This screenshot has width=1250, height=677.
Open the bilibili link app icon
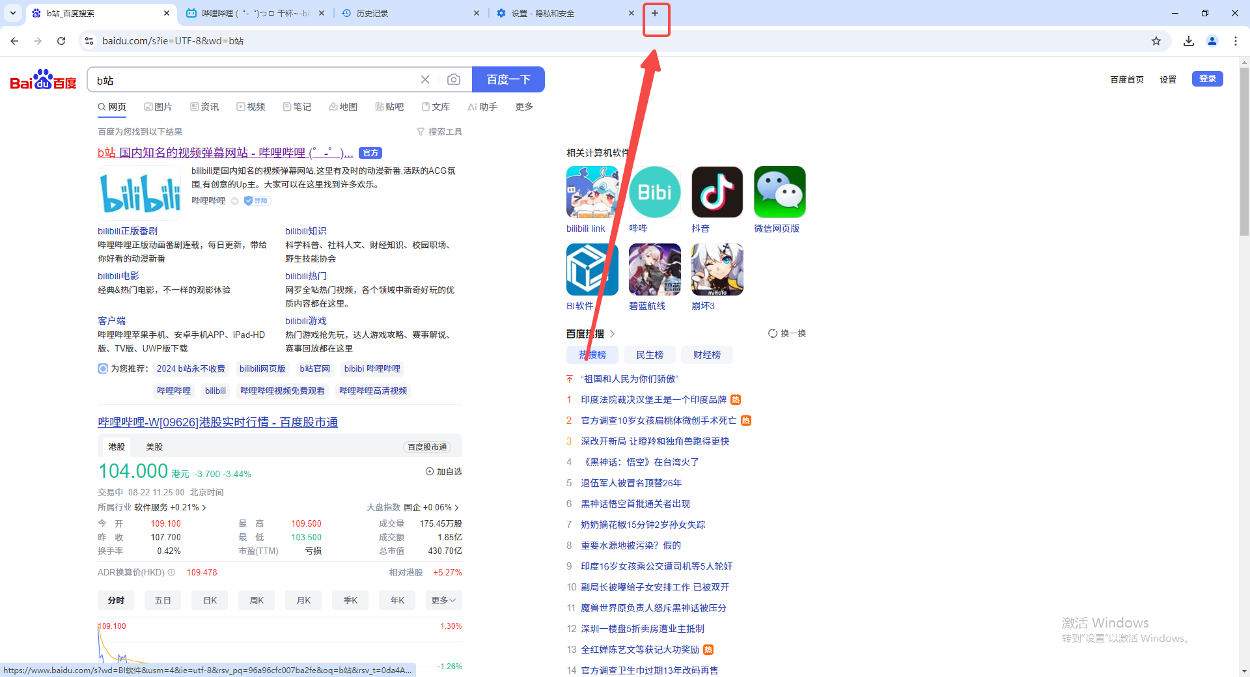click(x=592, y=192)
